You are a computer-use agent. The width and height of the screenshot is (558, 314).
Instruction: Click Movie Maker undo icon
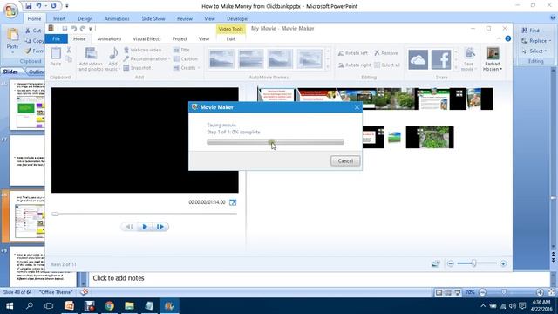(73, 29)
